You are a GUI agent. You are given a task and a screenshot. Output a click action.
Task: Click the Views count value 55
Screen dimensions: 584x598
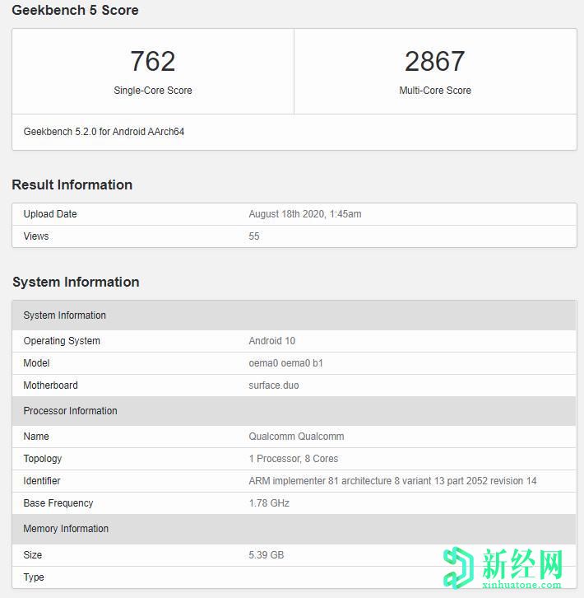click(254, 236)
